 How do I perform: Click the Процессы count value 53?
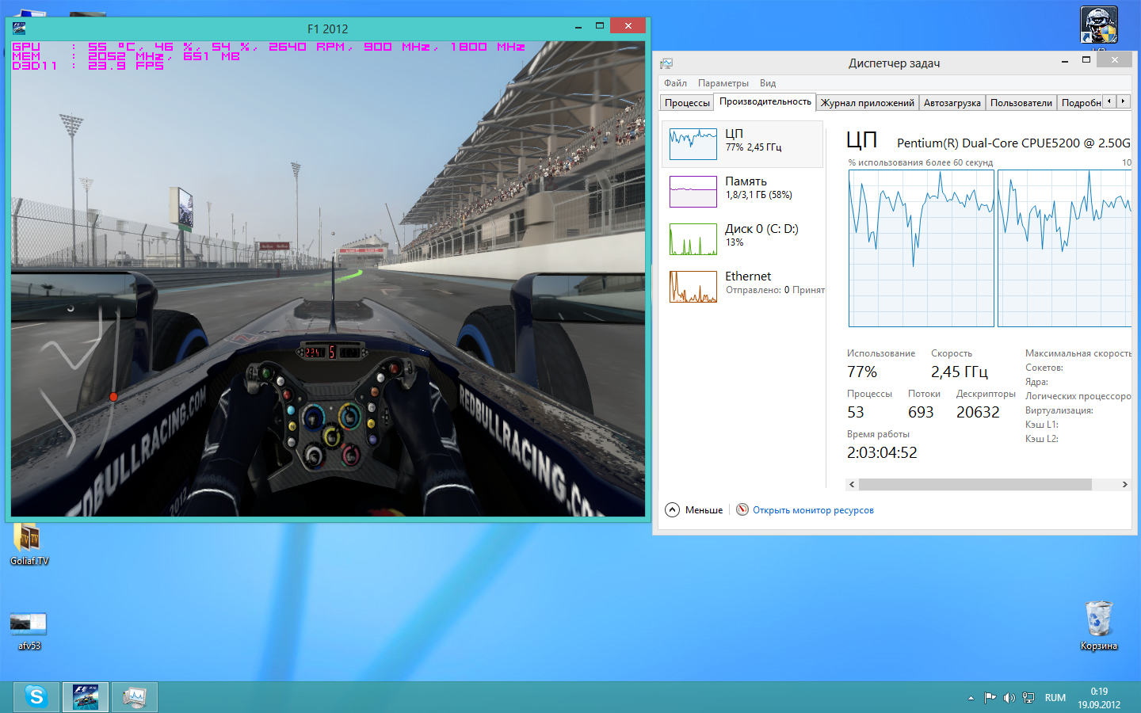856,413
